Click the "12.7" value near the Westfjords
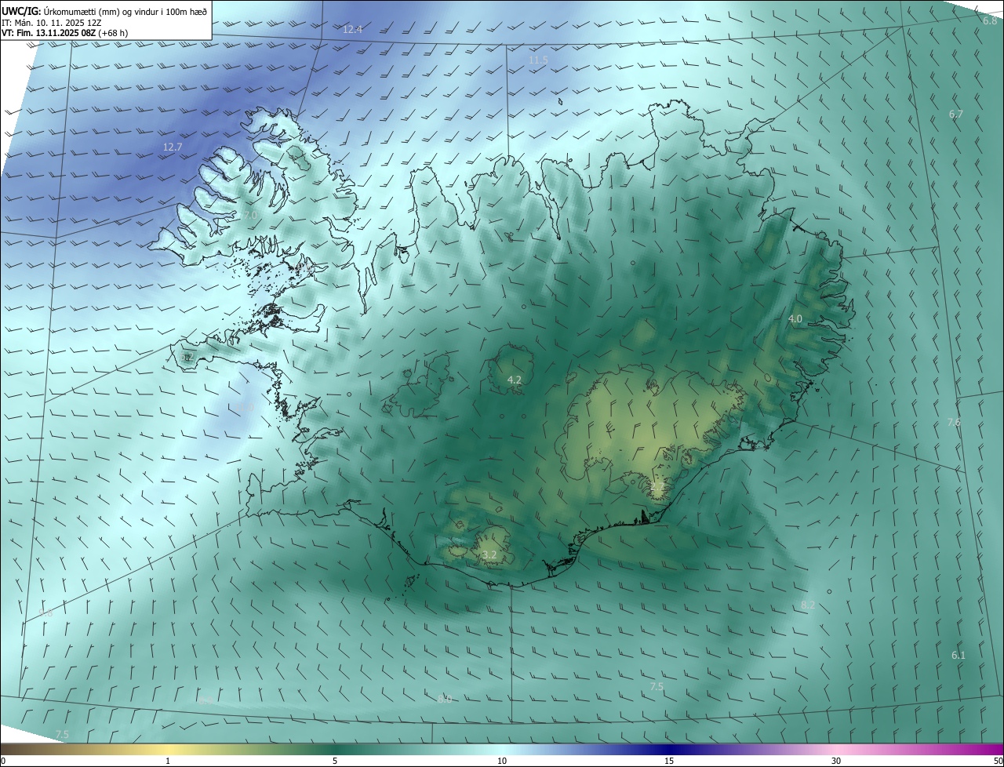Viewport: 1004px width, 767px height. 173,147
